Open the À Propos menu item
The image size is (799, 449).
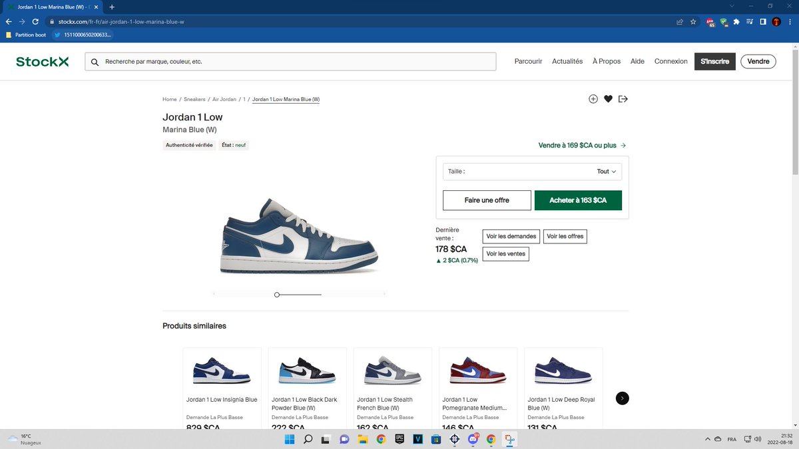(607, 61)
